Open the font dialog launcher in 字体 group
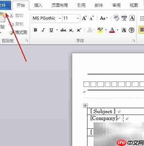144x146 pixels. click(134, 41)
